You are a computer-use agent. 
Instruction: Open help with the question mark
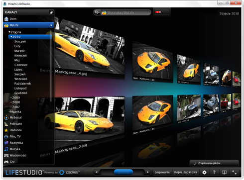[214, 173]
